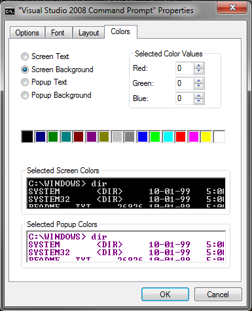Click the Green value input field

(185, 83)
